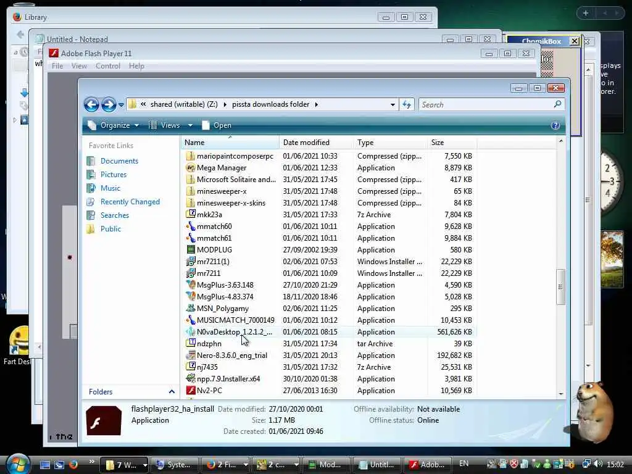Screen dimensions: 632x474
Task: Sort by the Size column header
Action: point(452,143)
